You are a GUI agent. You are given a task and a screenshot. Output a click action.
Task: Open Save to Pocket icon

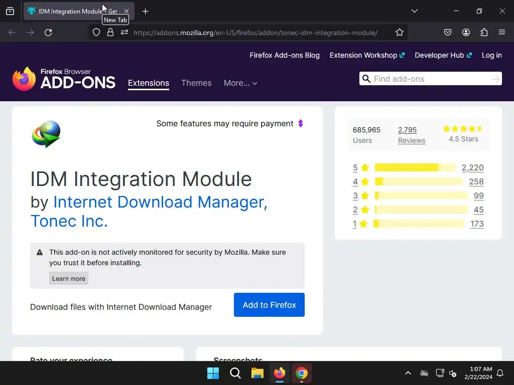point(447,33)
